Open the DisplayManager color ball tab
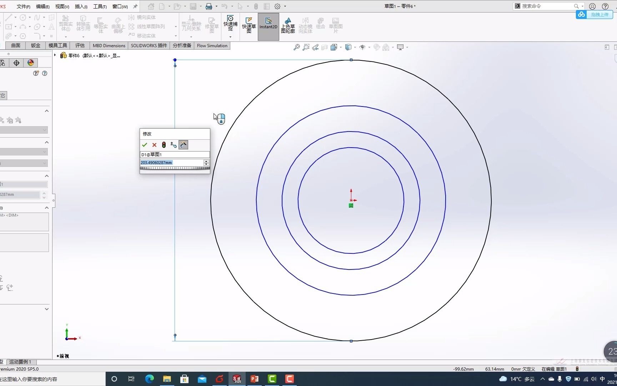 30,63
